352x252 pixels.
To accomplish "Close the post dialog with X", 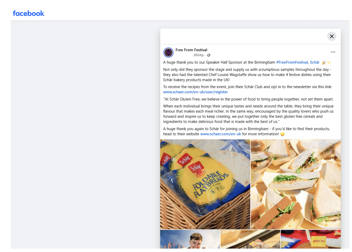I will pyautogui.click(x=332, y=36).
